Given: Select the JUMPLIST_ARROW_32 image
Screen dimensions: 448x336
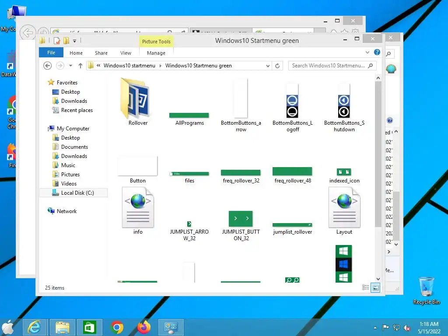Looking at the screenshot, I should (x=189, y=224).
